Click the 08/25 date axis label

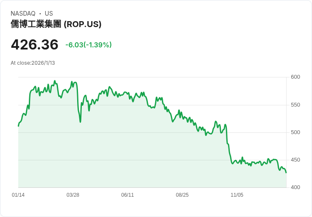tap(182, 195)
